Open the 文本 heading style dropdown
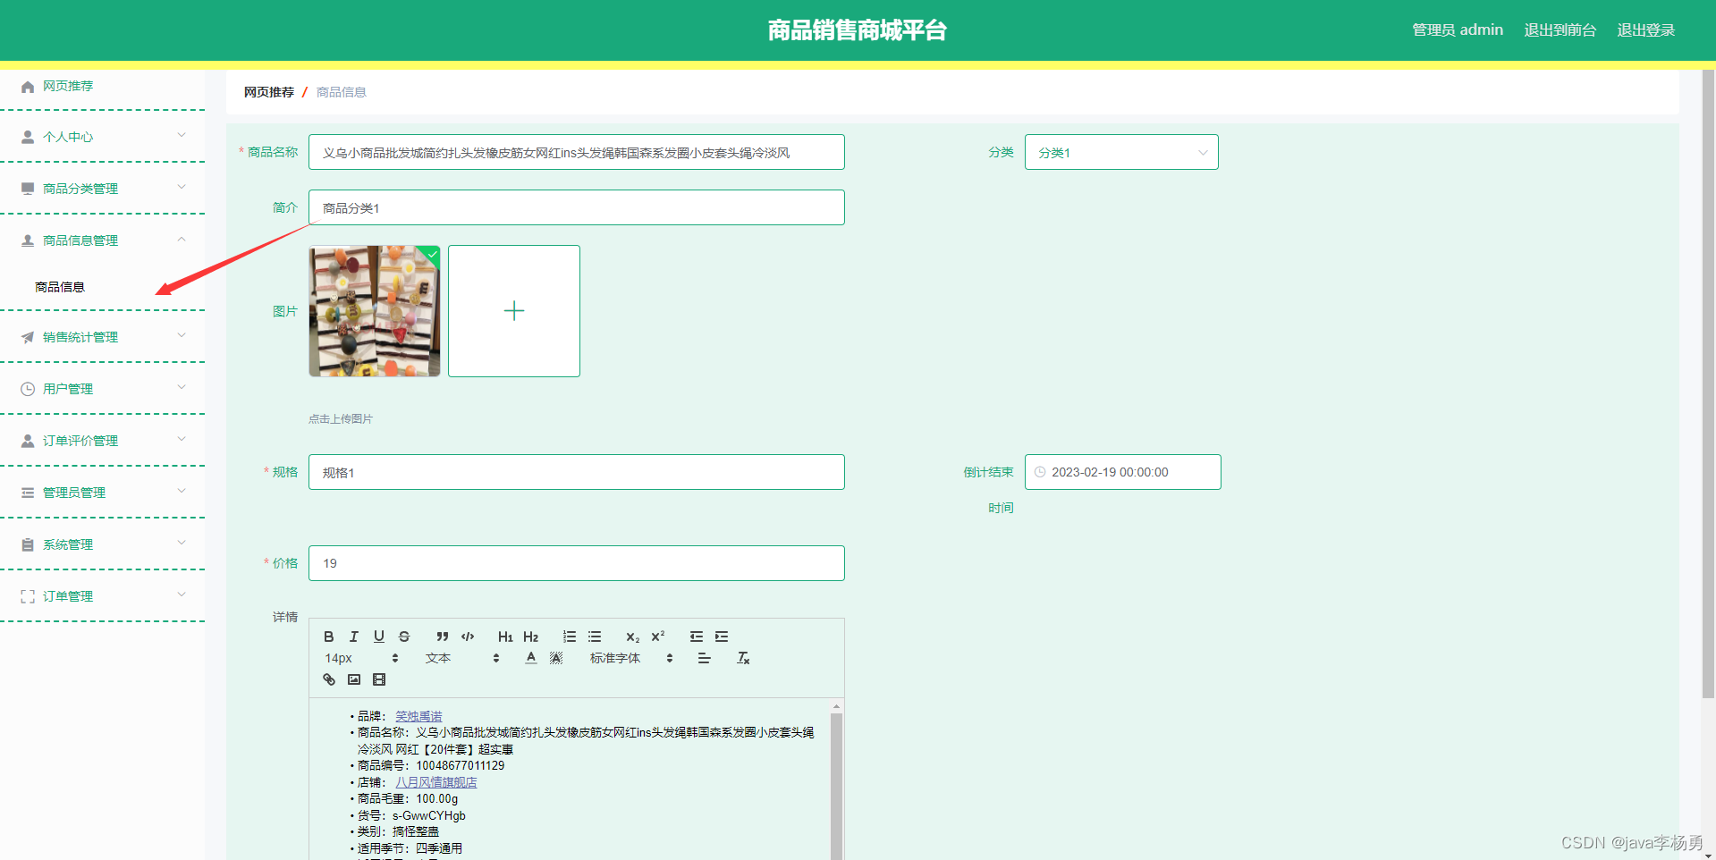The width and height of the screenshot is (1716, 860). [x=462, y=658]
